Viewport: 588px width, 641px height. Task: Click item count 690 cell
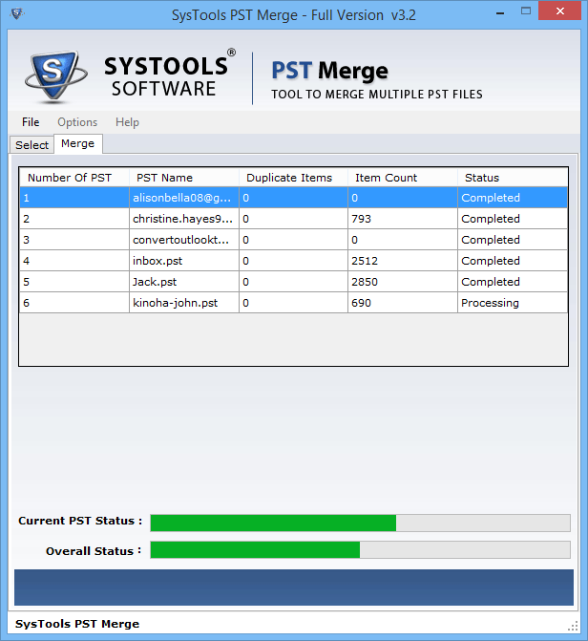pos(403,303)
